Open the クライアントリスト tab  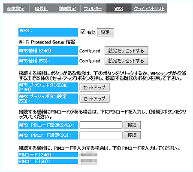[x=149, y=9]
